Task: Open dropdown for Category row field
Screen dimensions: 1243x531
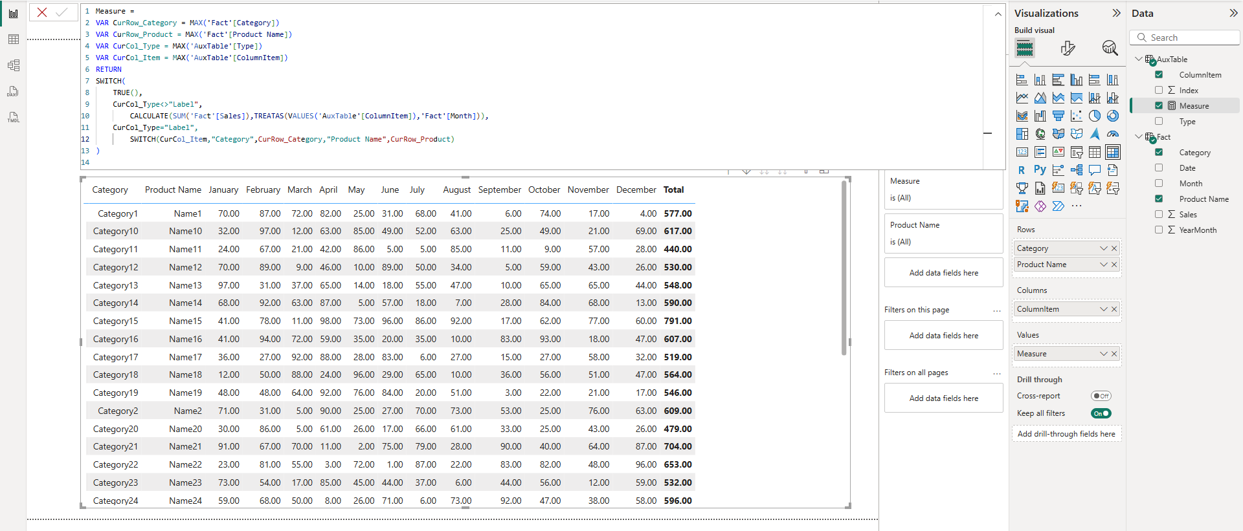Action: (x=1104, y=248)
